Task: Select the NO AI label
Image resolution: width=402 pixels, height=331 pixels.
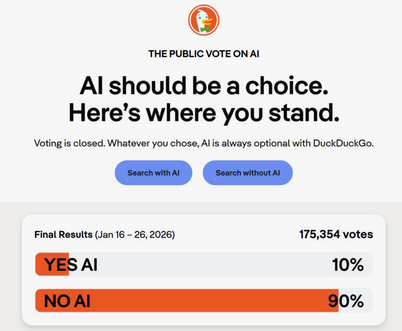Action: point(67,301)
